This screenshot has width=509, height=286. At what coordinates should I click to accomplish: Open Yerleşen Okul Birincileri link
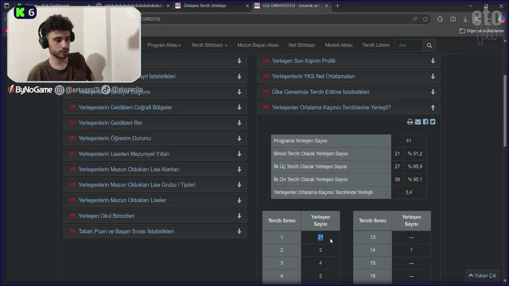(106, 216)
